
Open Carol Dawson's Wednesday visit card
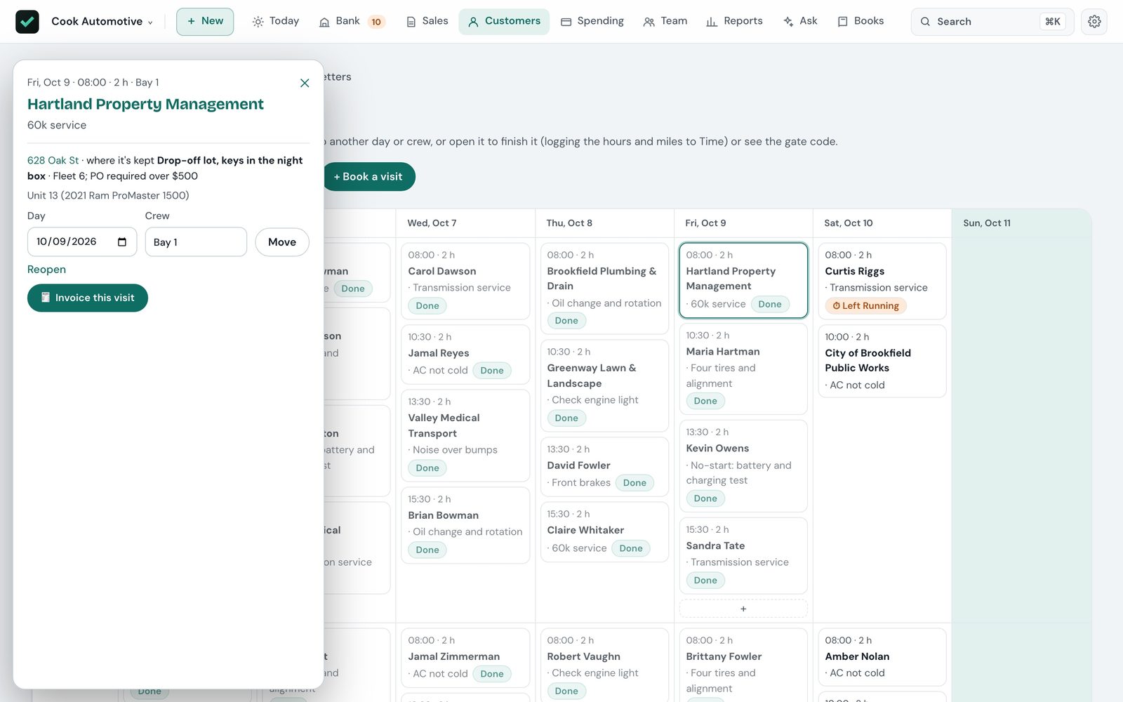[465, 281]
